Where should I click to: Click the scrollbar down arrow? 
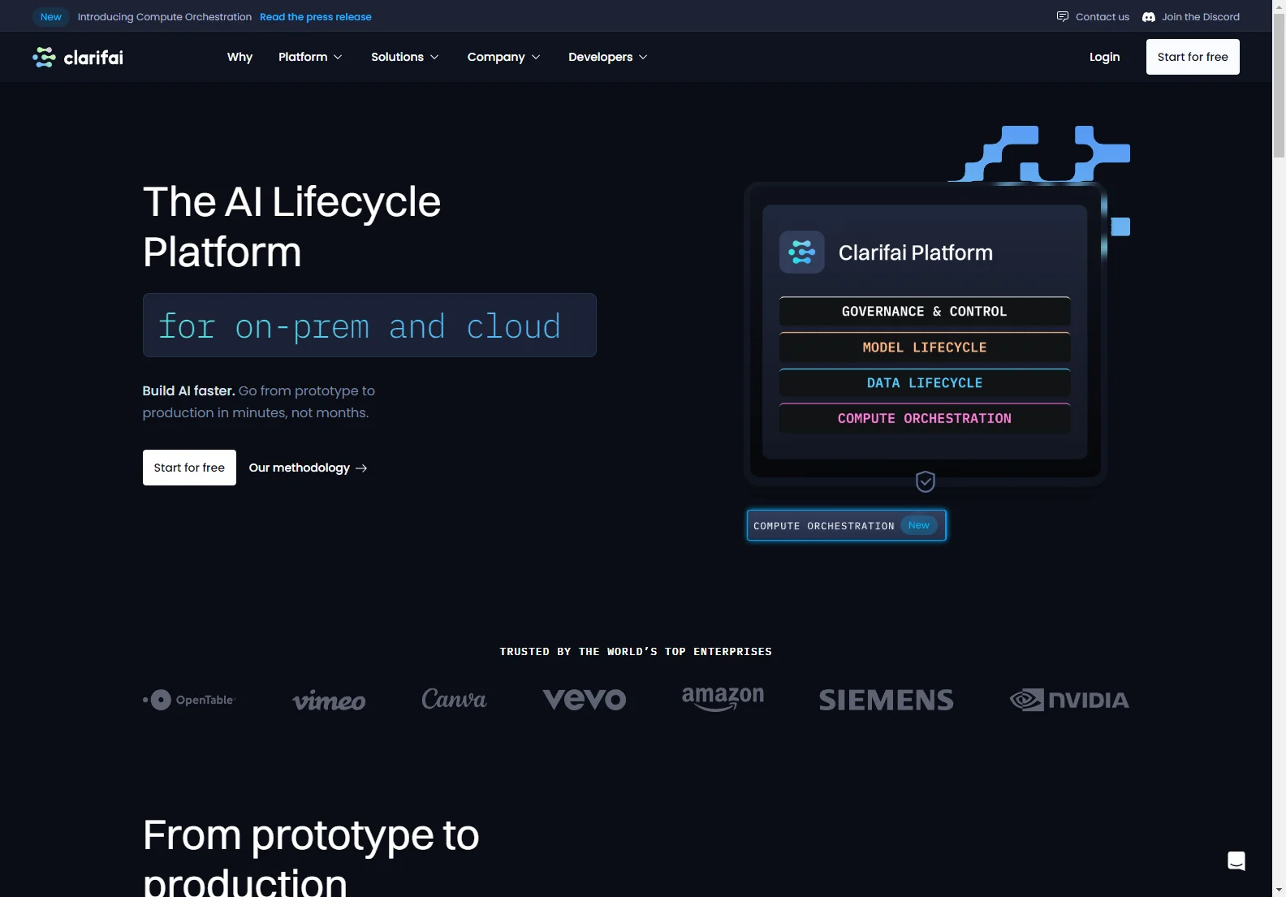(x=1279, y=890)
